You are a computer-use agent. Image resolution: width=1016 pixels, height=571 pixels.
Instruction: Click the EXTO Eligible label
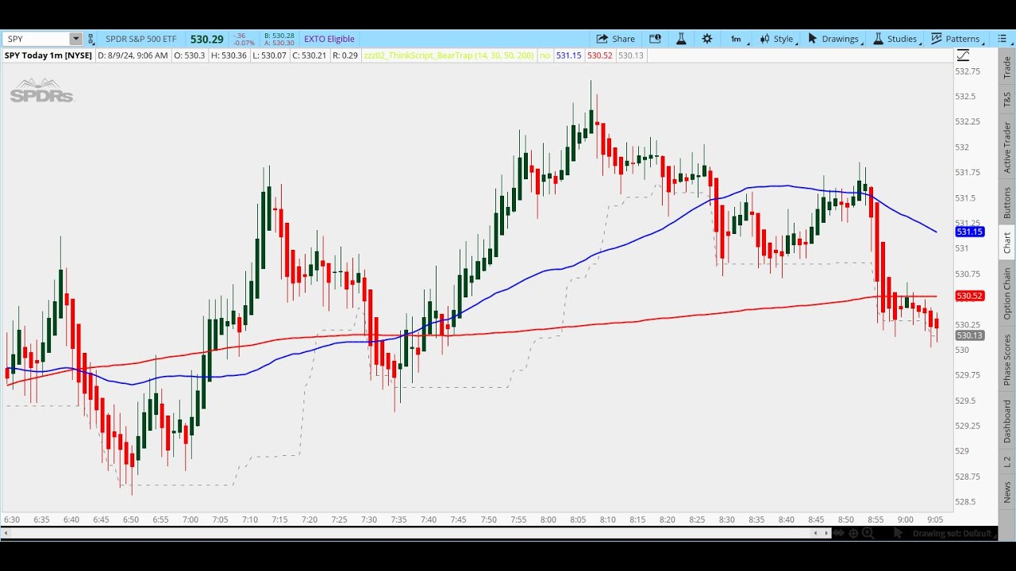click(x=329, y=39)
